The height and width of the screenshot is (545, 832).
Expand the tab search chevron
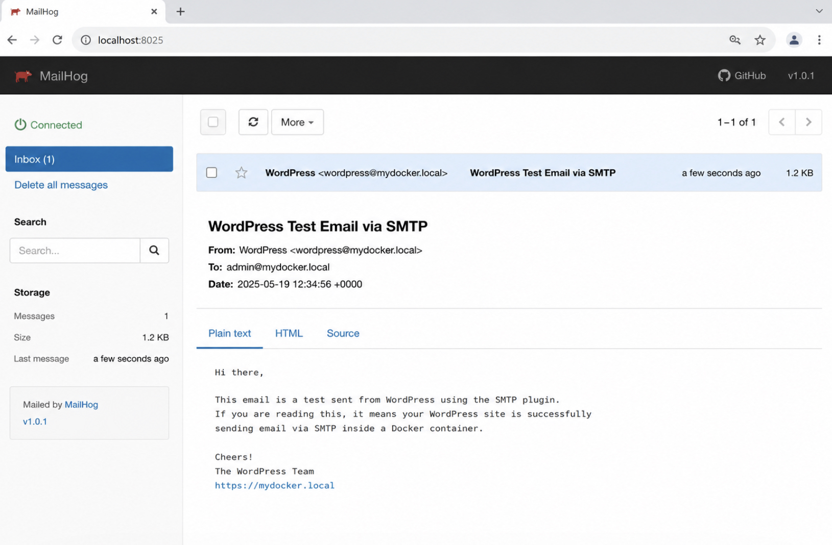click(x=819, y=11)
